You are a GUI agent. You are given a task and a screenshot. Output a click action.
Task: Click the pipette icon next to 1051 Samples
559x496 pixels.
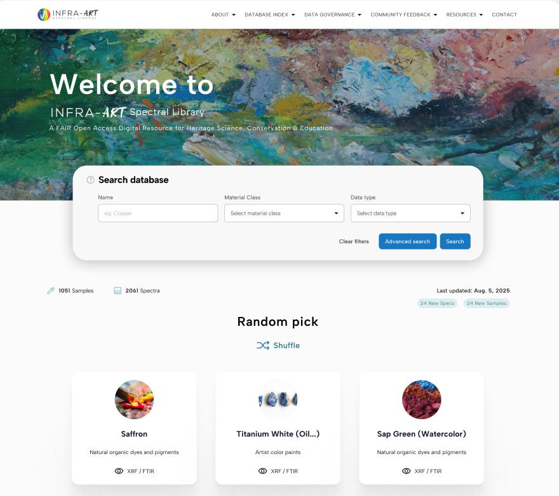(x=51, y=291)
